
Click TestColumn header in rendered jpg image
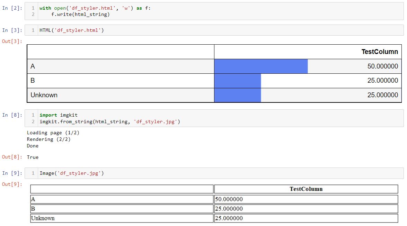click(x=306, y=189)
